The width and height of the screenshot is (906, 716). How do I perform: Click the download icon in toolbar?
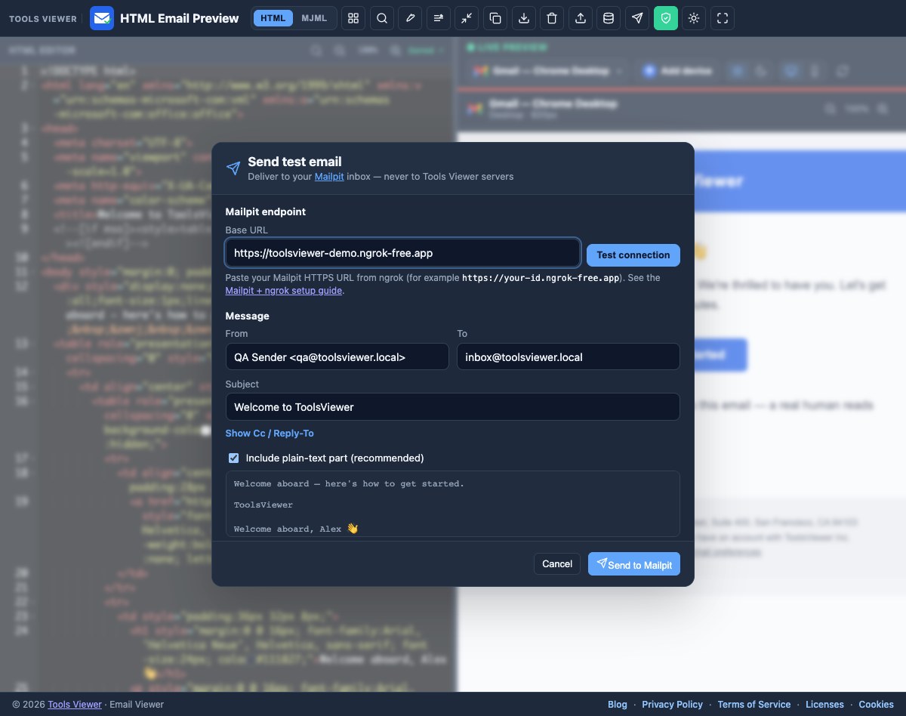[x=524, y=18]
